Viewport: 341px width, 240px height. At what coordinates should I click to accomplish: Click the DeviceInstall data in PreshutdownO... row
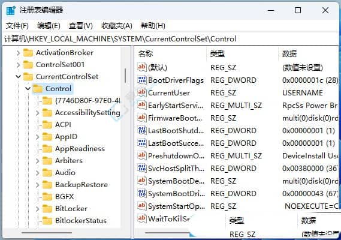[x=310, y=156]
